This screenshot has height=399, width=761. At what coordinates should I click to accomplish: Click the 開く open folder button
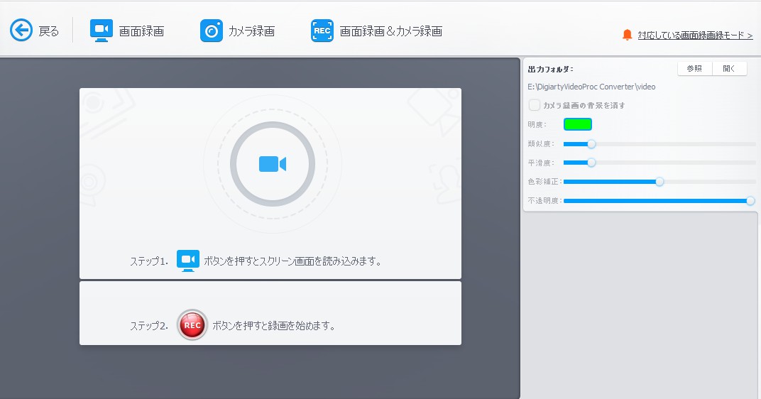[x=729, y=68]
